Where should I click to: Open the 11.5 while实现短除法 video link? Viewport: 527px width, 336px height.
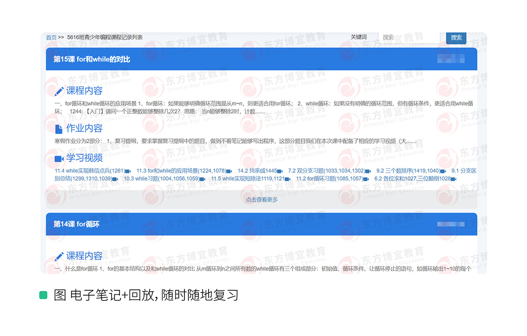(x=248, y=179)
